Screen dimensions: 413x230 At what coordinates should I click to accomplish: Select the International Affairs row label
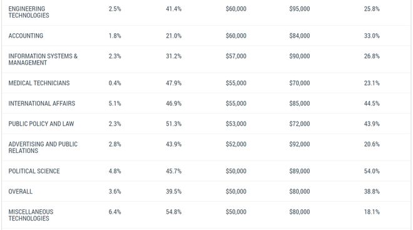tap(42, 103)
